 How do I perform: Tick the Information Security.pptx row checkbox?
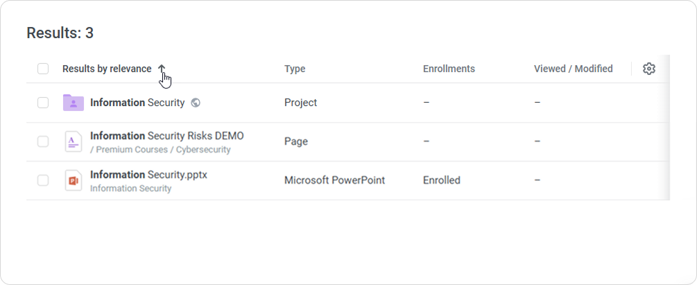pos(43,180)
